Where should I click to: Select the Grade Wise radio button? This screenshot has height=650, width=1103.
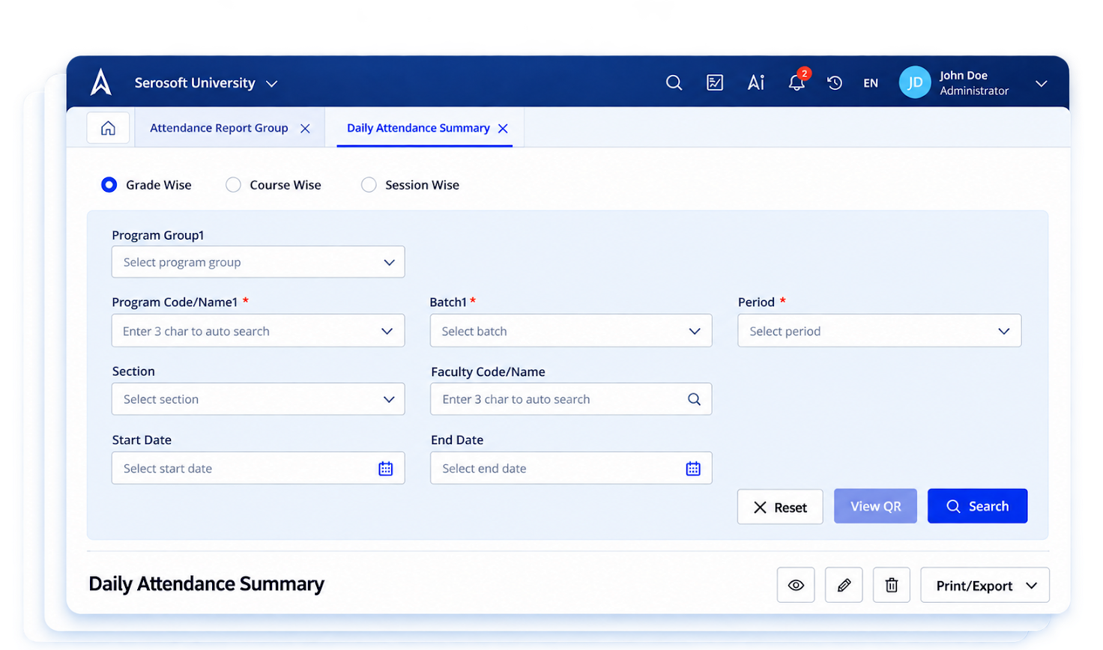(x=109, y=185)
